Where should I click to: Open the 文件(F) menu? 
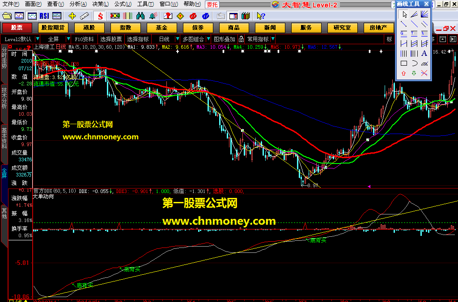(11, 4)
